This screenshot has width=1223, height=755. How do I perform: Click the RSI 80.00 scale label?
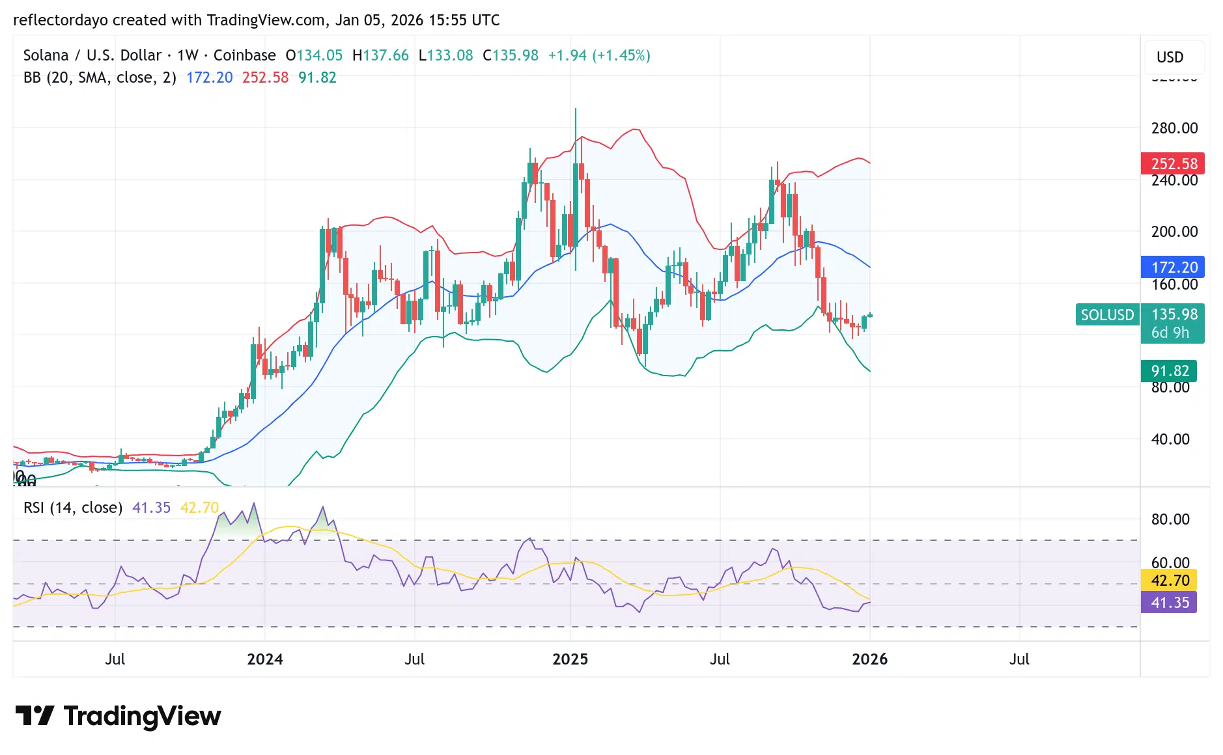[x=1170, y=519]
